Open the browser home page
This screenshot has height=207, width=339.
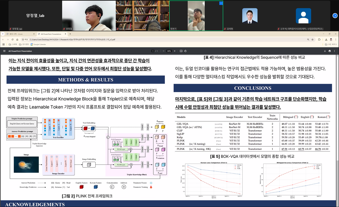pos(17,40)
